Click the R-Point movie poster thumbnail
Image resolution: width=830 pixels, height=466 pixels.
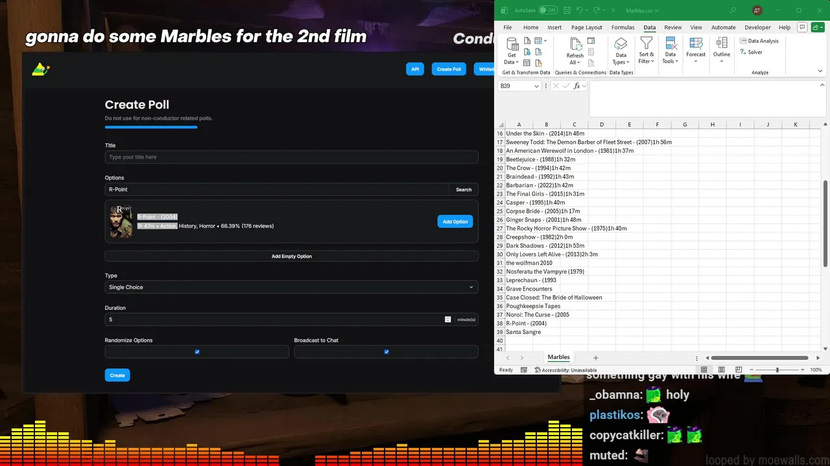[x=121, y=221]
